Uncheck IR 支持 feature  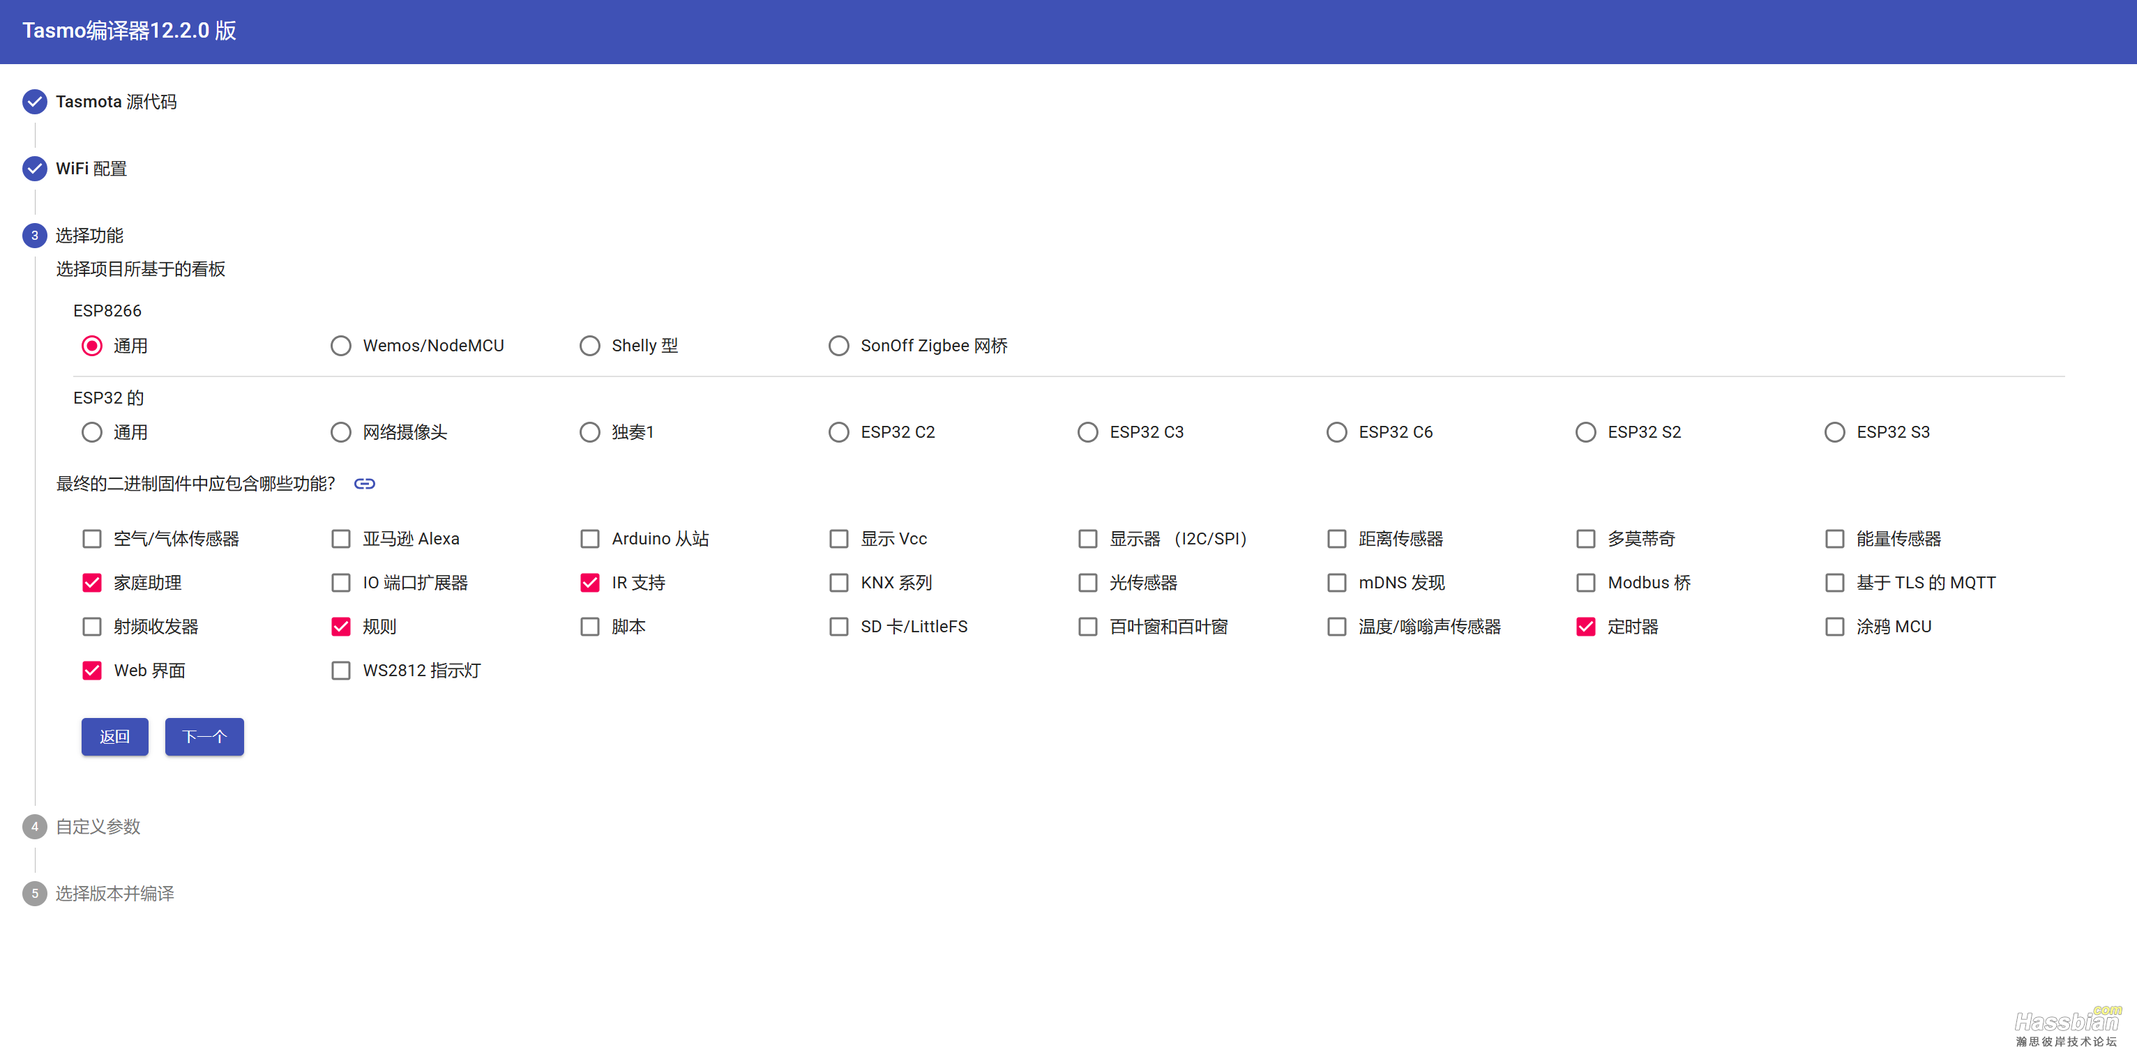tap(590, 583)
